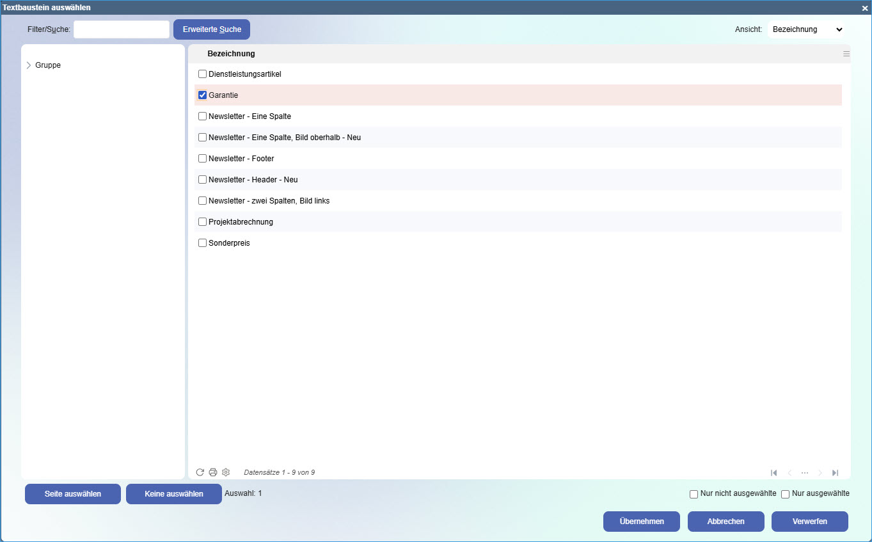872x542 pixels.
Task: Click the Seite auswählen button
Action: (x=73, y=494)
